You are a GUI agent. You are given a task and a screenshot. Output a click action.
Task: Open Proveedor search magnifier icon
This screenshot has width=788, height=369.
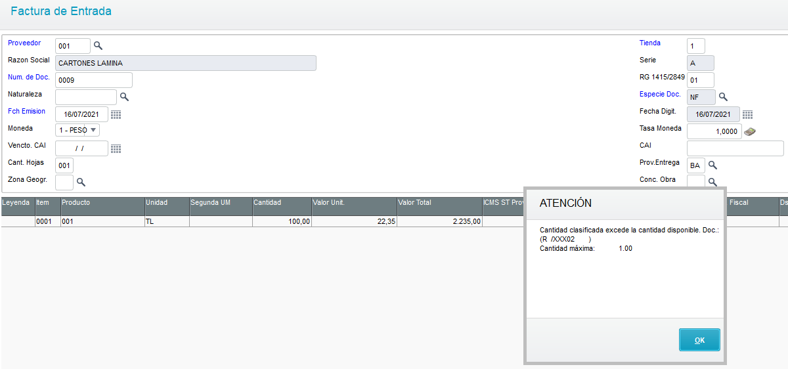(x=98, y=46)
